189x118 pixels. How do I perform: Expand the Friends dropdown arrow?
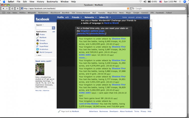(x=81, y=17)
